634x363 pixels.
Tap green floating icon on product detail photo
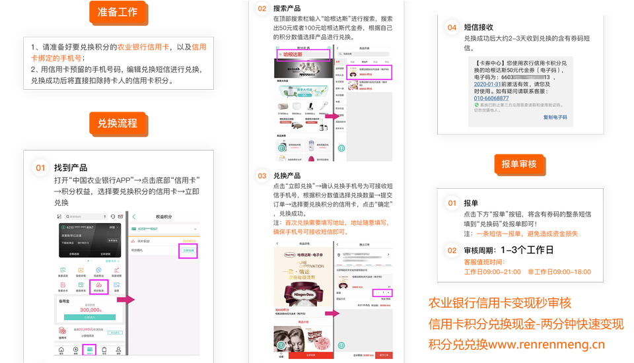[281, 345]
